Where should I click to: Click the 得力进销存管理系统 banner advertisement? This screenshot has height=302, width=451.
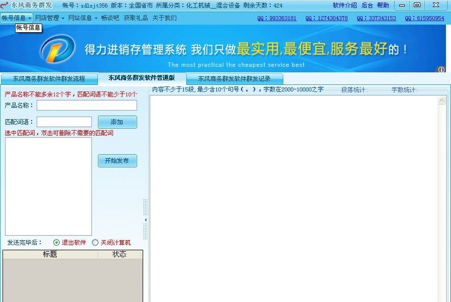point(223,48)
